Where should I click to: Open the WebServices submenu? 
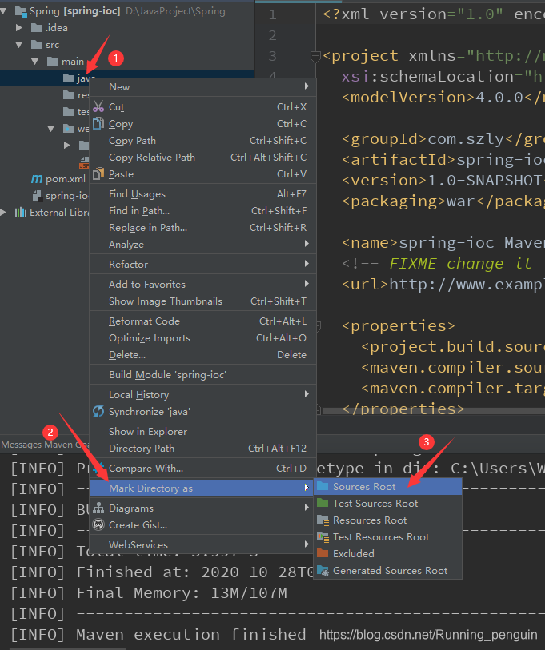(x=203, y=544)
